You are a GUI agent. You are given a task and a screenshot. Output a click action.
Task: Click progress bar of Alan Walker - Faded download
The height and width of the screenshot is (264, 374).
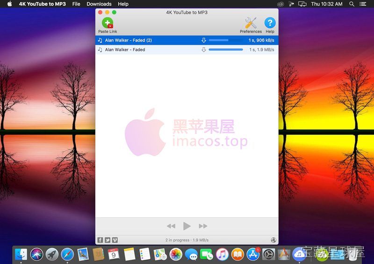pos(226,49)
